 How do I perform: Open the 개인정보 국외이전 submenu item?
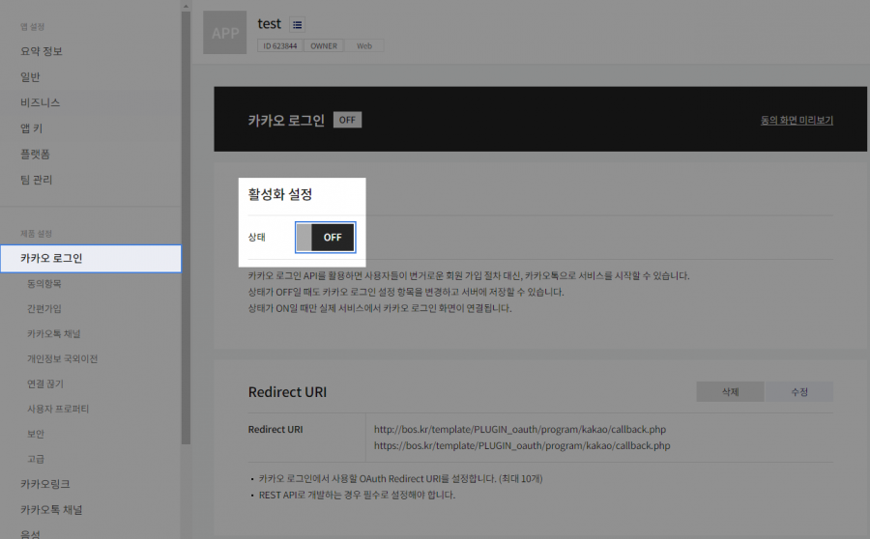pos(62,359)
